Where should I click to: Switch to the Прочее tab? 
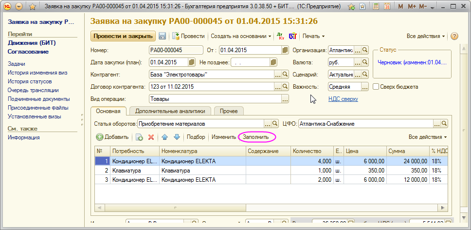229,111
